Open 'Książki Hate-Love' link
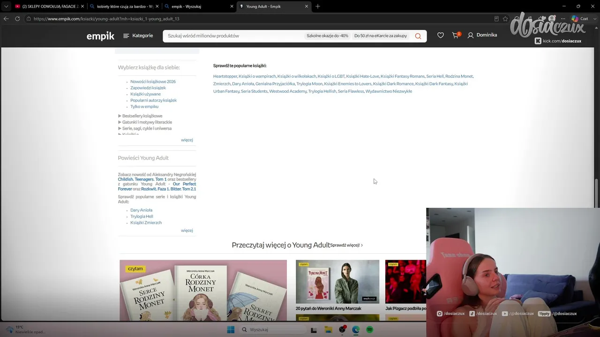The width and height of the screenshot is (600, 337). [x=362, y=76]
